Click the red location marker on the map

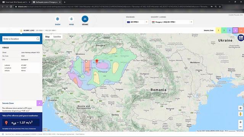[x=97, y=61]
